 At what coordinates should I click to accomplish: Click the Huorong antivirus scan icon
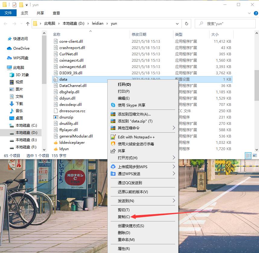pyautogui.click(x=113, y=144)
